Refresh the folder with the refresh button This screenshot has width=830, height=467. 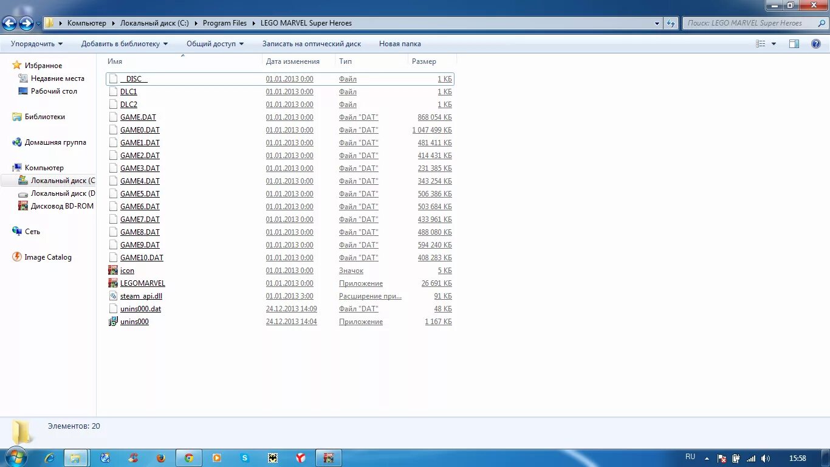671,23
